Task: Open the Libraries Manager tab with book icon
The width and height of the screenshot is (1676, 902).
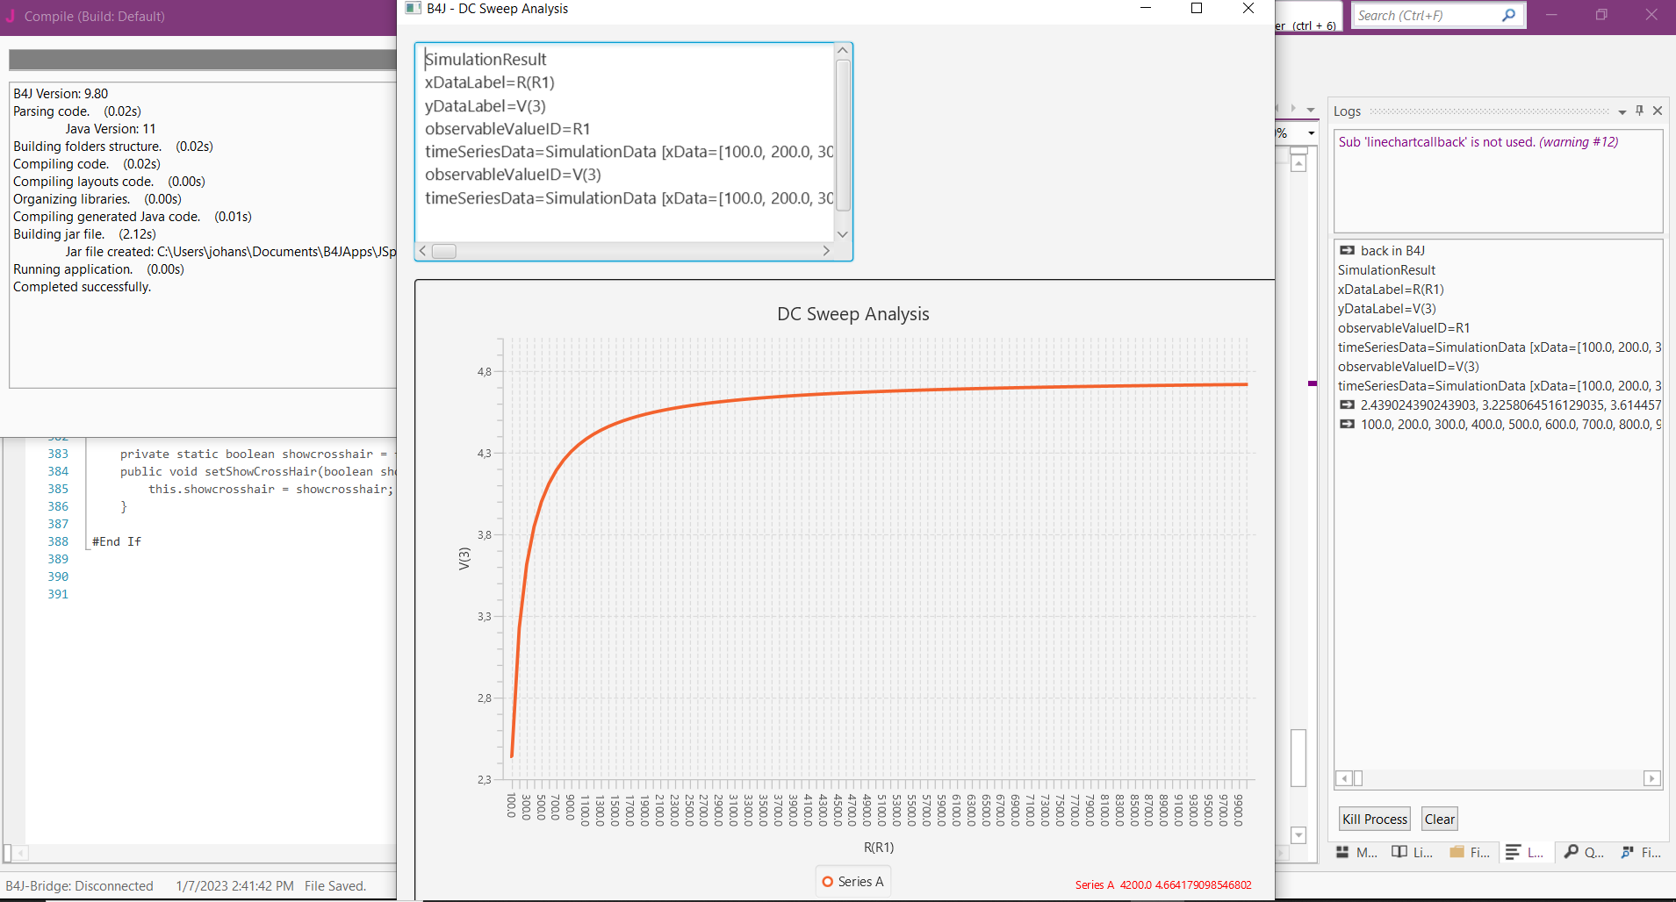Action: [1413, 852]
